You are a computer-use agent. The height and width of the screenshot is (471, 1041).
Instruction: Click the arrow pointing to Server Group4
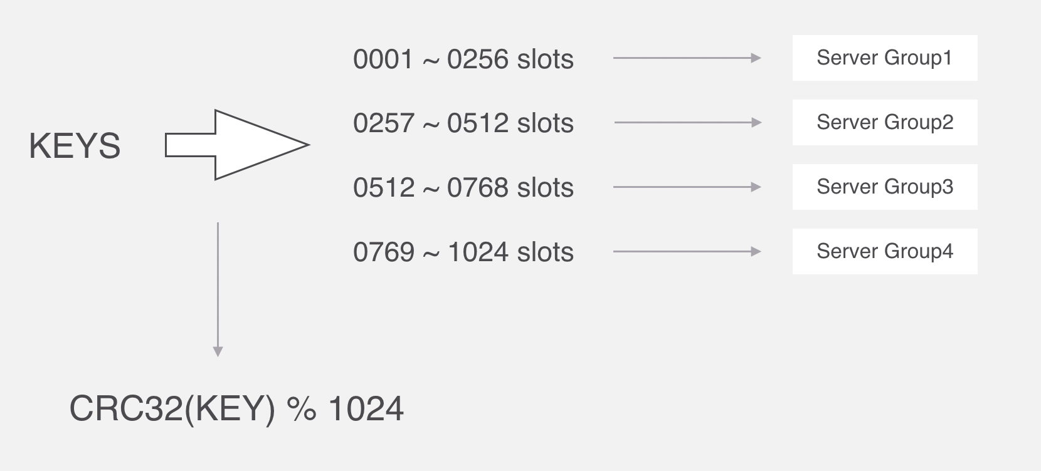tap(687, 252)
